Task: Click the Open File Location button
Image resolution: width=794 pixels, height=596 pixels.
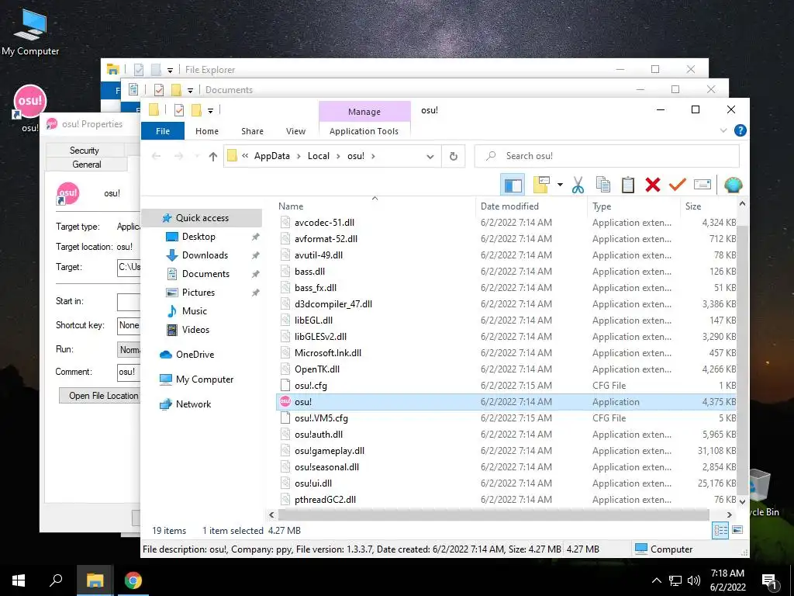Action: click(x=100, y=395)
